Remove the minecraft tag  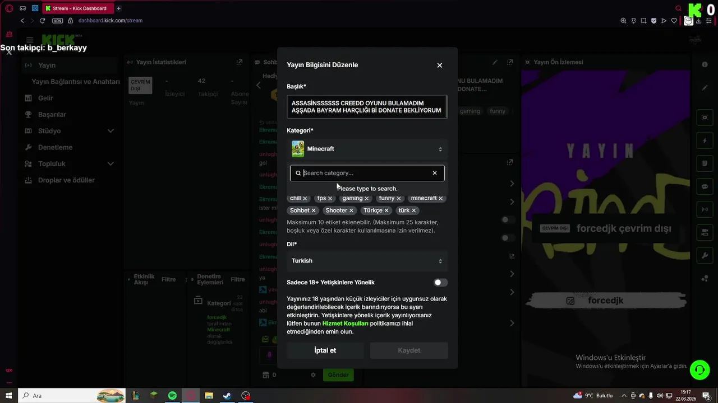pyautogui.click(x=441, y=198)
